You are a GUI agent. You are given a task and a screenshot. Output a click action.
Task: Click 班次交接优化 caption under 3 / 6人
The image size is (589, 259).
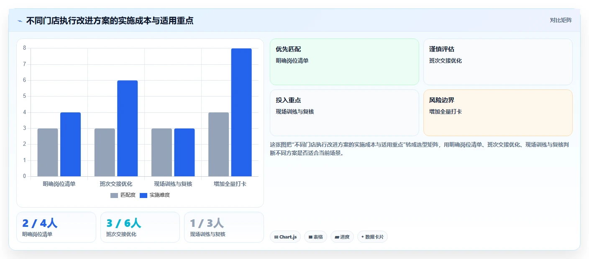(x=121, y=234)
